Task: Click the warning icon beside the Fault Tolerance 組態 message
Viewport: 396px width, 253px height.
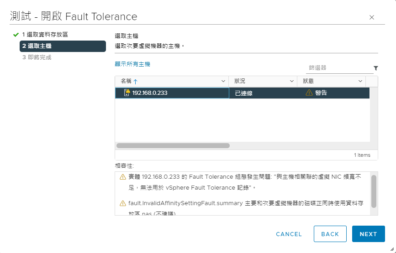Action: pos(122,177)
